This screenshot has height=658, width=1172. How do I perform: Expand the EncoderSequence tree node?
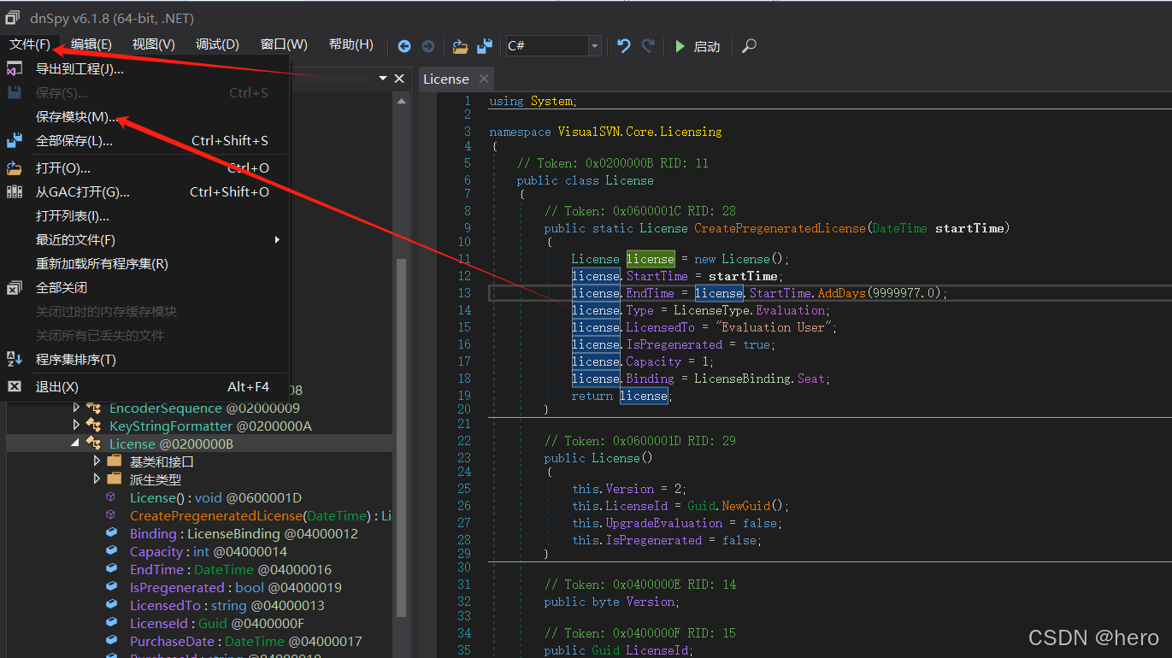pos(77,408)
